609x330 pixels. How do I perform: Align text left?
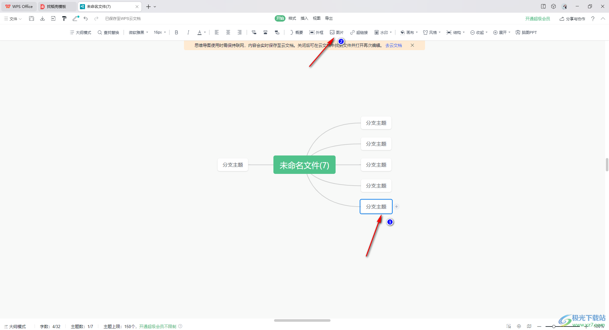tap(217, 32)
